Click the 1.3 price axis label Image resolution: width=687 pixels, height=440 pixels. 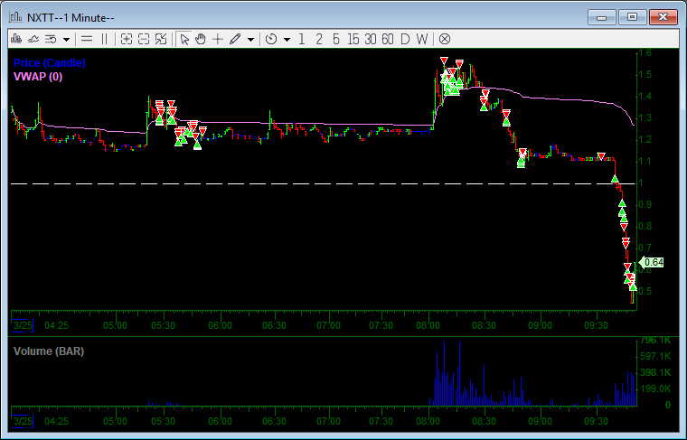645,117
